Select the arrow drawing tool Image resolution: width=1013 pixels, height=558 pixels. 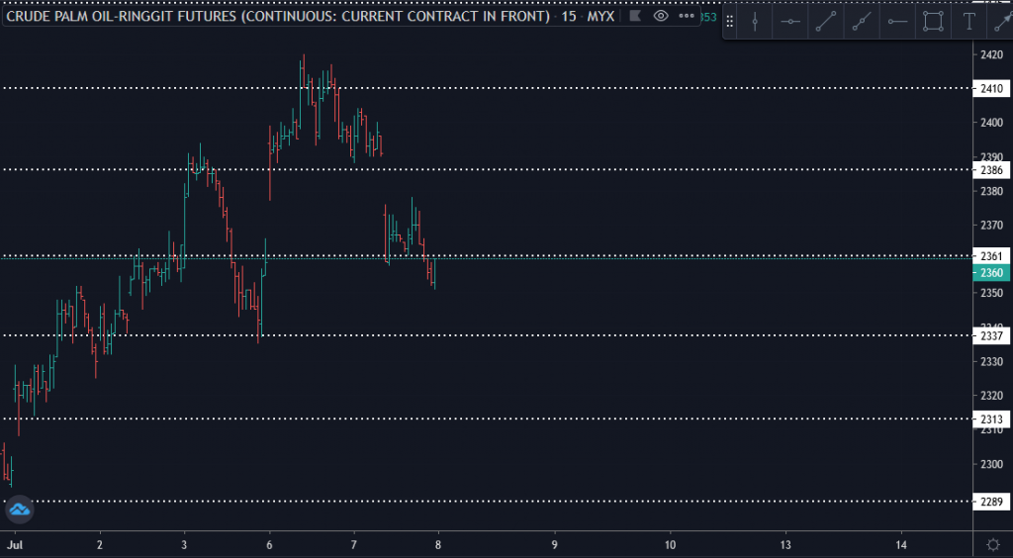(x=1002, y=23)
